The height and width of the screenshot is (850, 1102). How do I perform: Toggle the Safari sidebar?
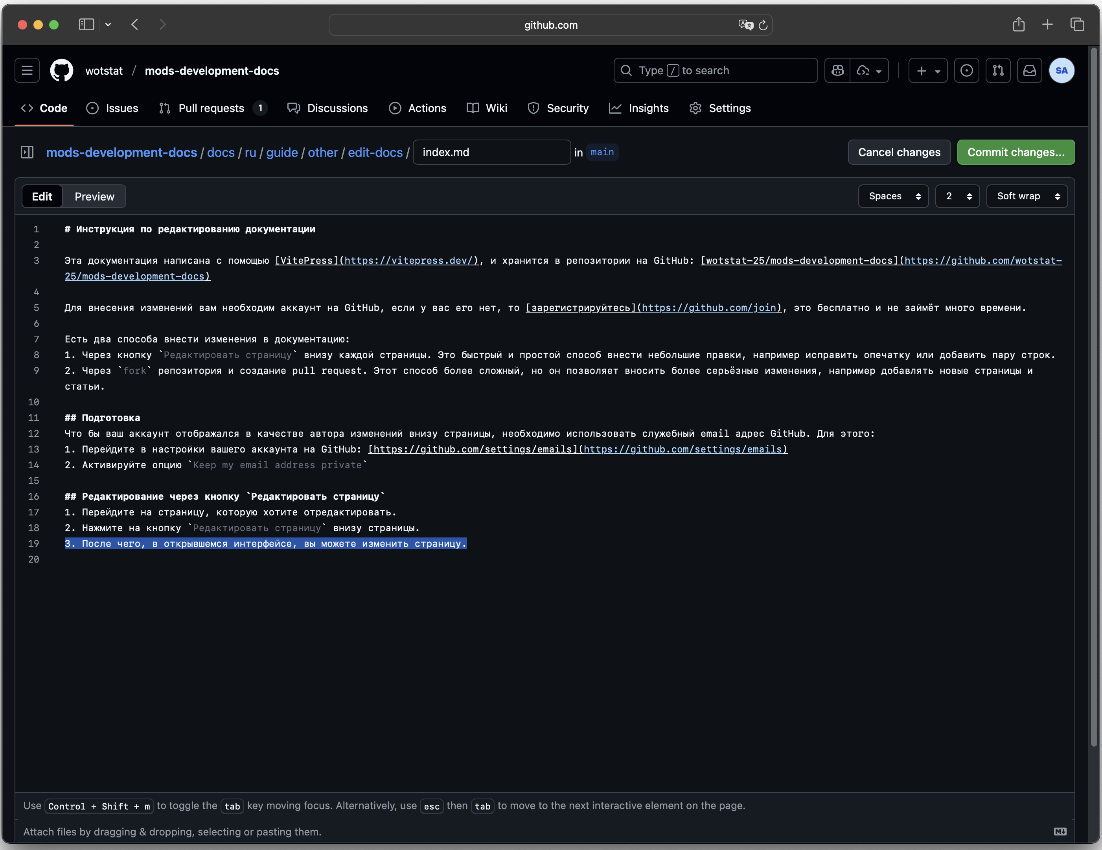[86, 24]
